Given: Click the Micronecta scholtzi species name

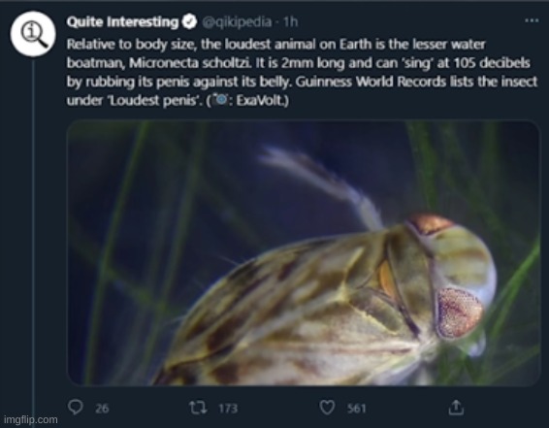Looking at the screenshot, I should (189, 63).
